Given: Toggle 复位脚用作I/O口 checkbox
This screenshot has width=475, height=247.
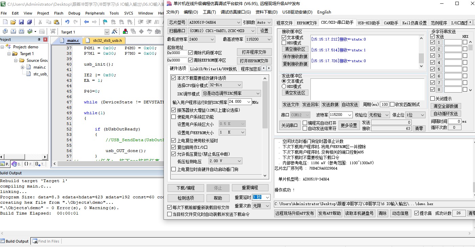Looking at the screenshot, I should (x=174, y=147).
